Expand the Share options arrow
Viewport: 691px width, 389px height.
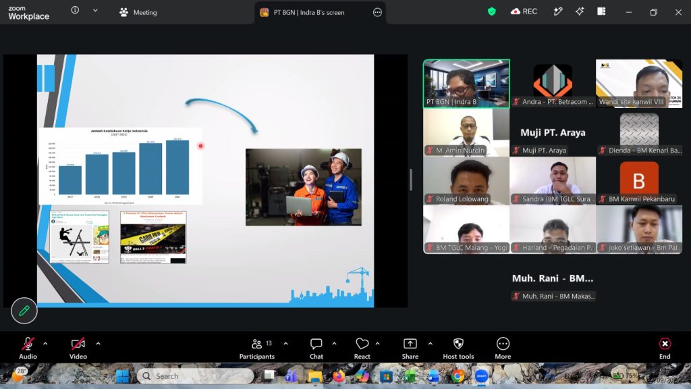430,344
